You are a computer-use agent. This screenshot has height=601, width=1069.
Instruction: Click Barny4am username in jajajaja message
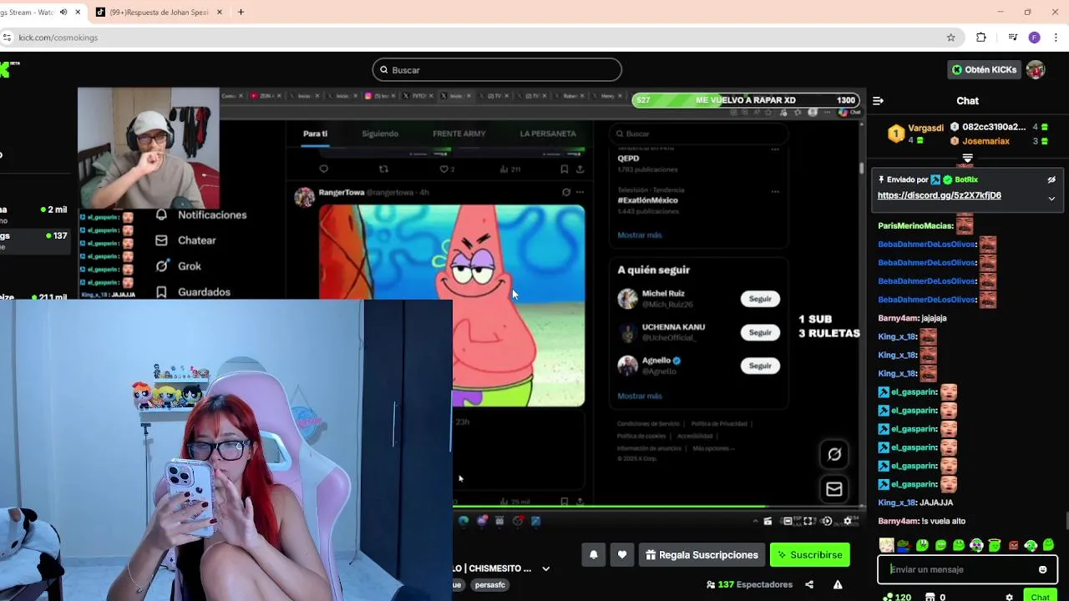pos(898,318)
